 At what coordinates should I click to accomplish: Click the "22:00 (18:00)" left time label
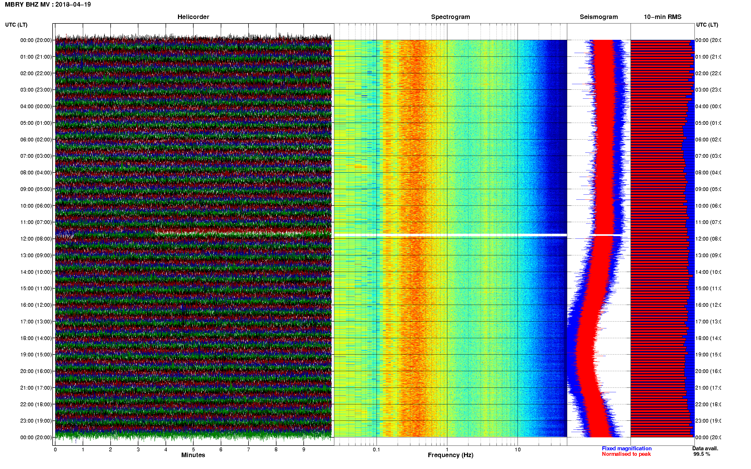(x=36, y=404)
